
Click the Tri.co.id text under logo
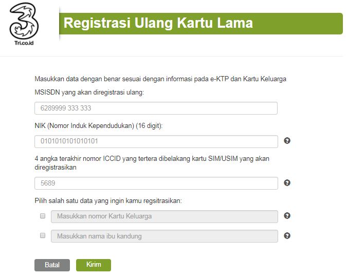24,43
